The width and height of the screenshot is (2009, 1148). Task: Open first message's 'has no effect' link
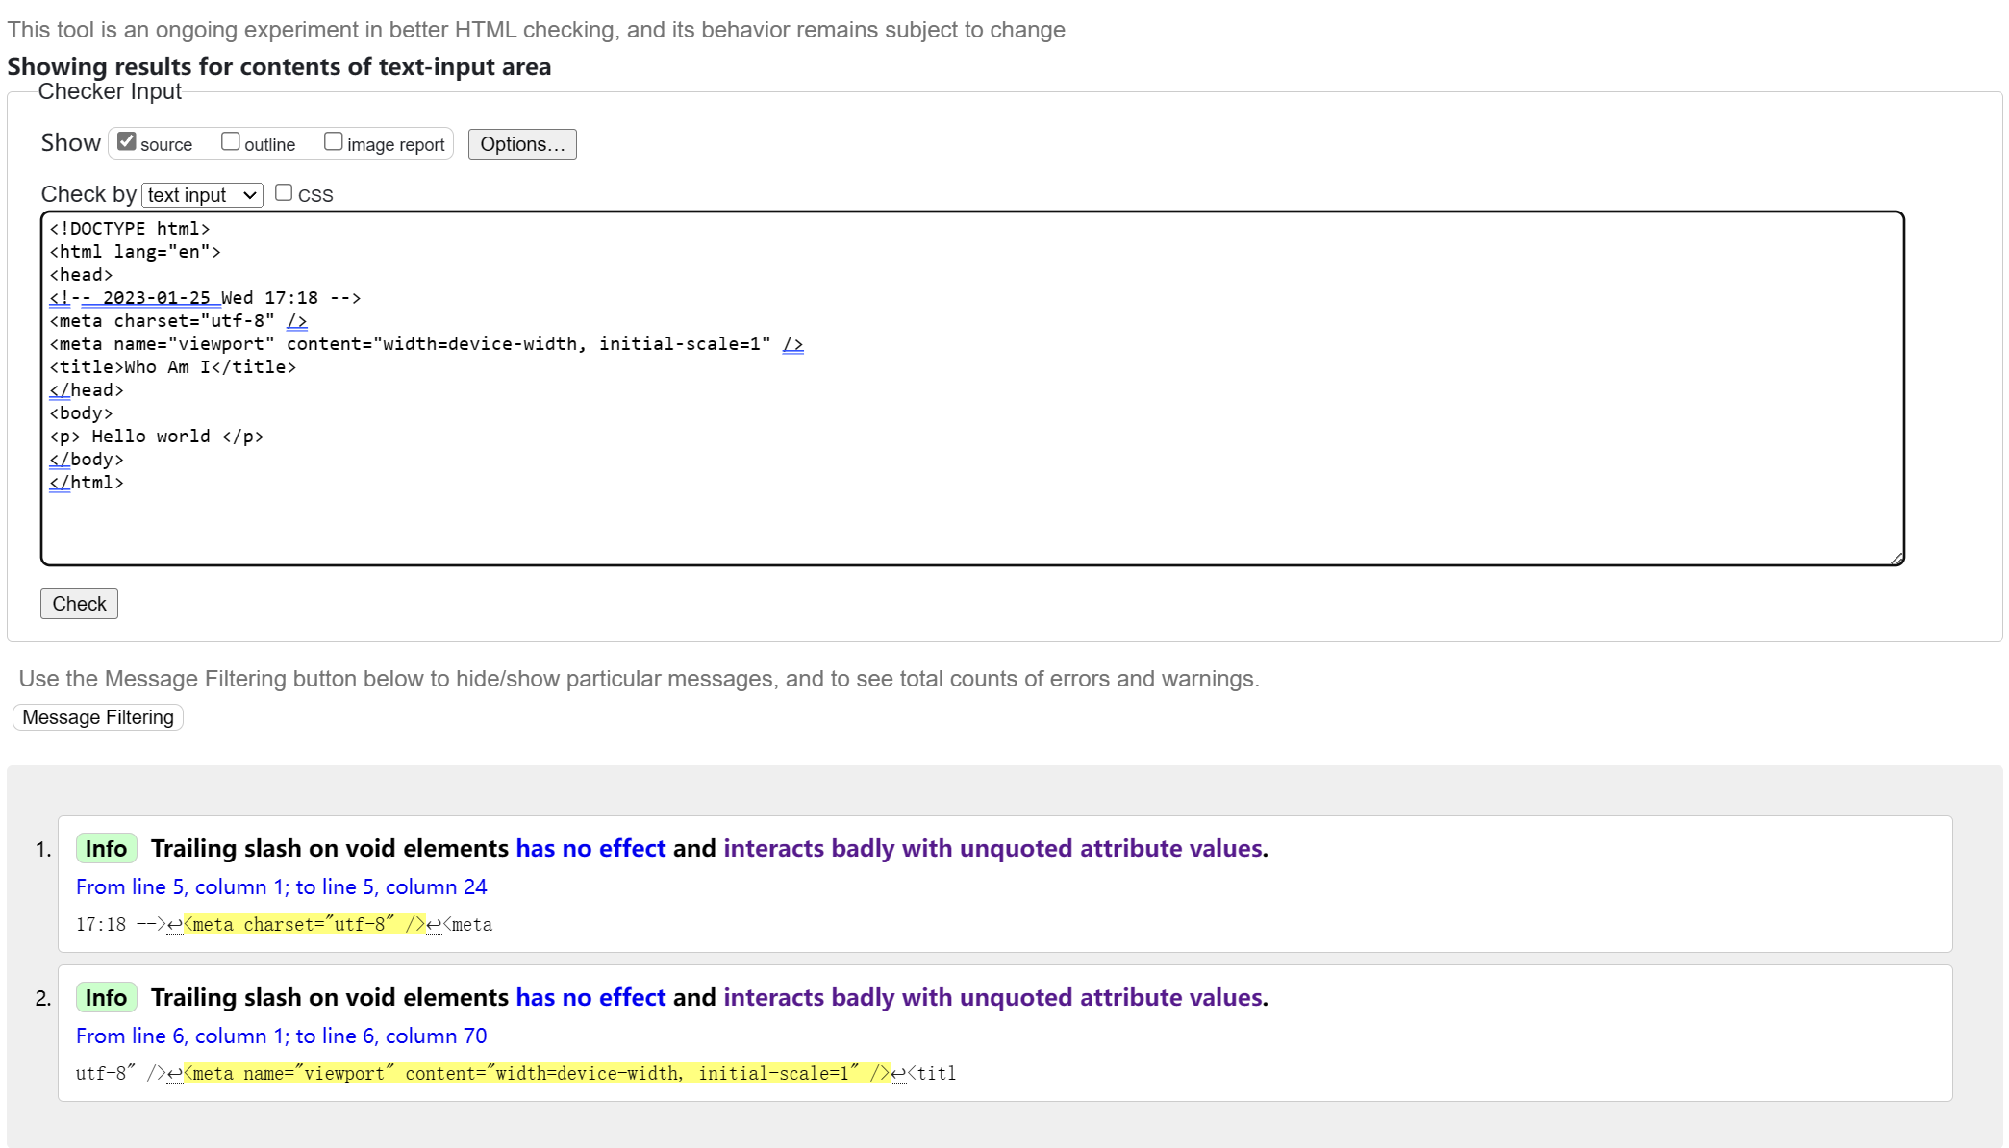click(590, 848)
